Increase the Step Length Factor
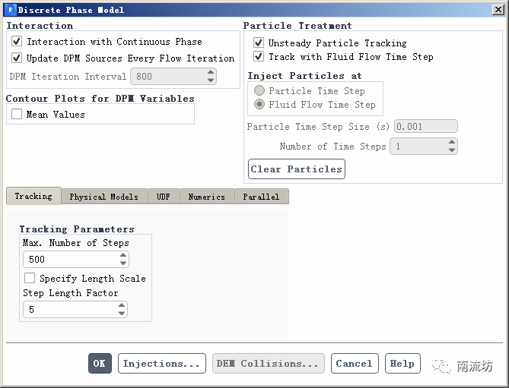509x388 pixels. pyautogui.click(x=122, y=306)
